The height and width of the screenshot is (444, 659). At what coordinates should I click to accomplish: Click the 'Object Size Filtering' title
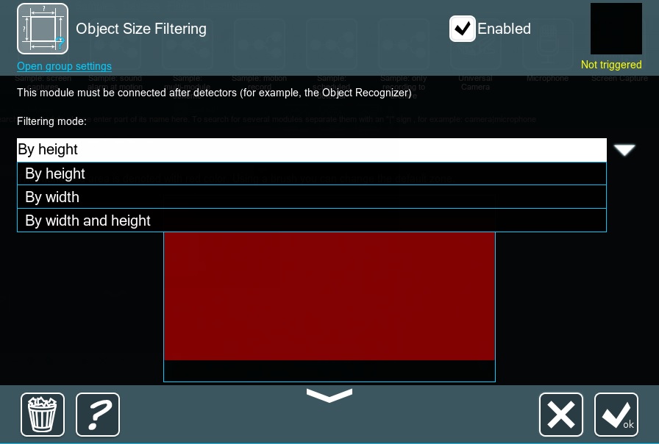point(141,29)
